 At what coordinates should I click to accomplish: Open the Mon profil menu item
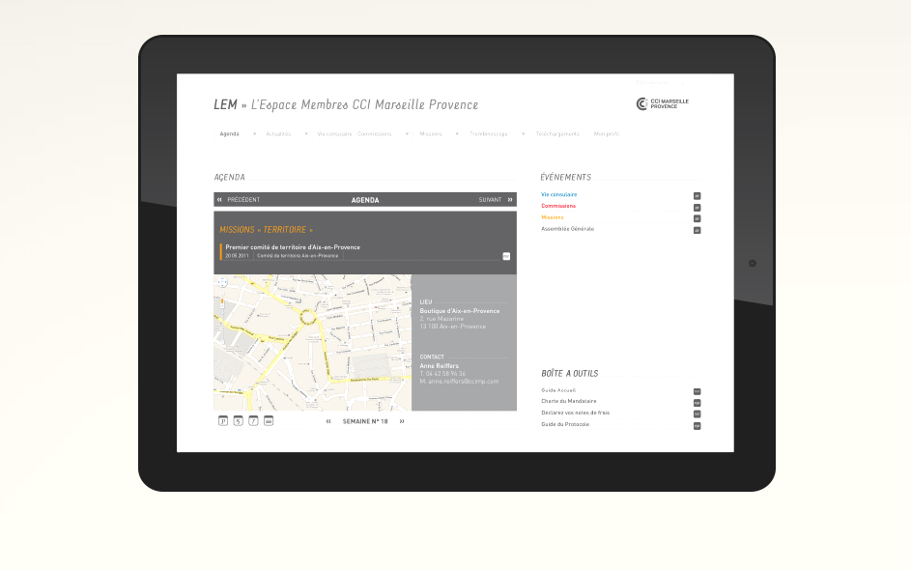607,134
